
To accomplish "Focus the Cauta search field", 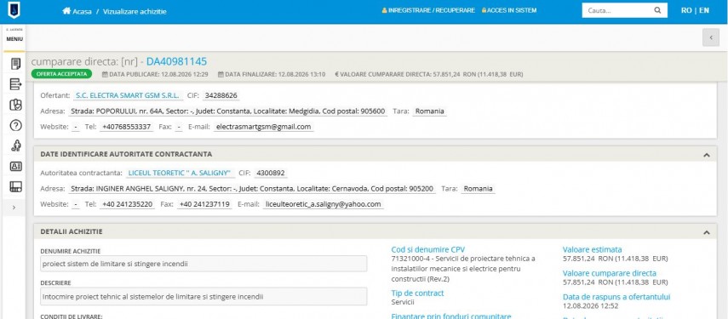I will (x=617, y=10).
